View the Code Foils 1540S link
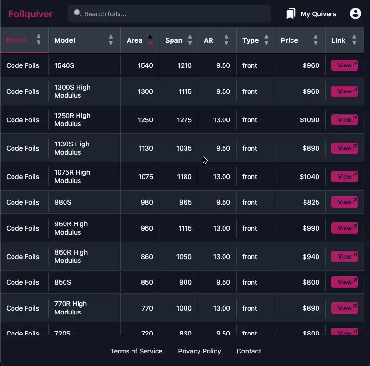The width and height of the screenshot is (370, 366). [x=344, y=65]
